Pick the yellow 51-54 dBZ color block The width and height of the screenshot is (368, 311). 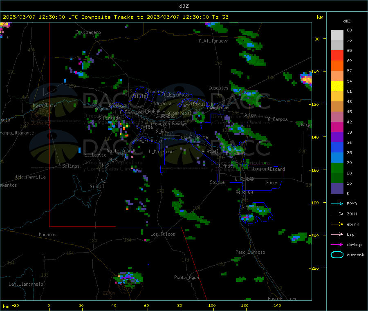tap(337, 86)
